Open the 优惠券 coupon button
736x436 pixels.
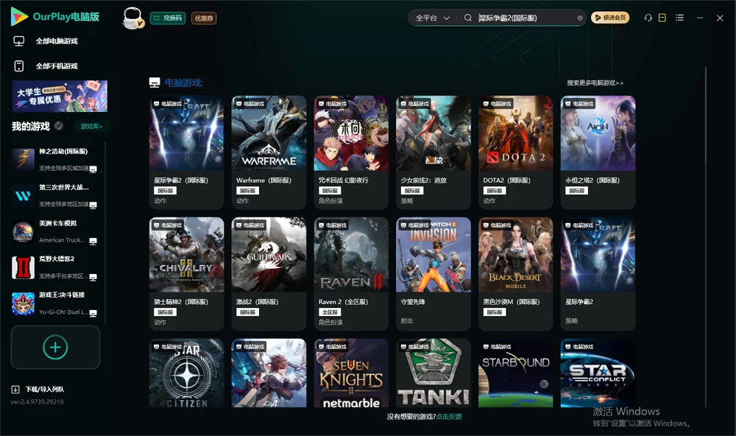[204, 18]
